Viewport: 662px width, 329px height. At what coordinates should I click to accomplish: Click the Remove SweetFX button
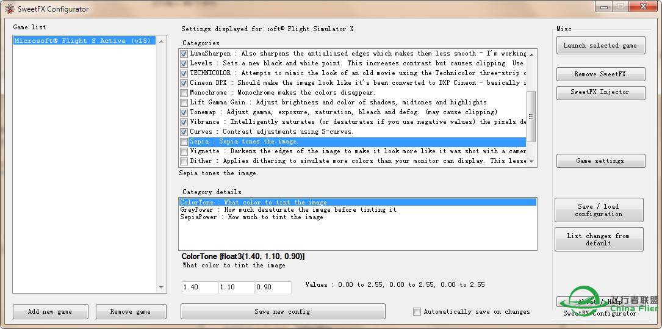coord(600,74)
